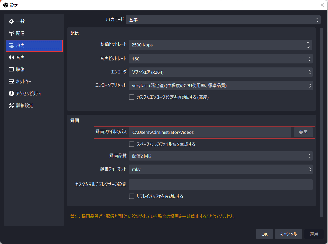Click the キャンセル button
The width and height of the screenshot is (328, 244).
(x=288, y=234)
